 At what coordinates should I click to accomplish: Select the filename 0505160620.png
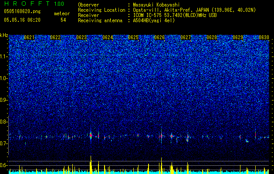22,11
